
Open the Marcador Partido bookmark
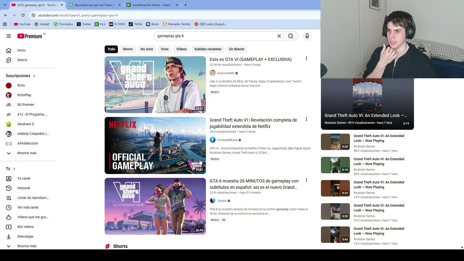click(x=177, y=24)
